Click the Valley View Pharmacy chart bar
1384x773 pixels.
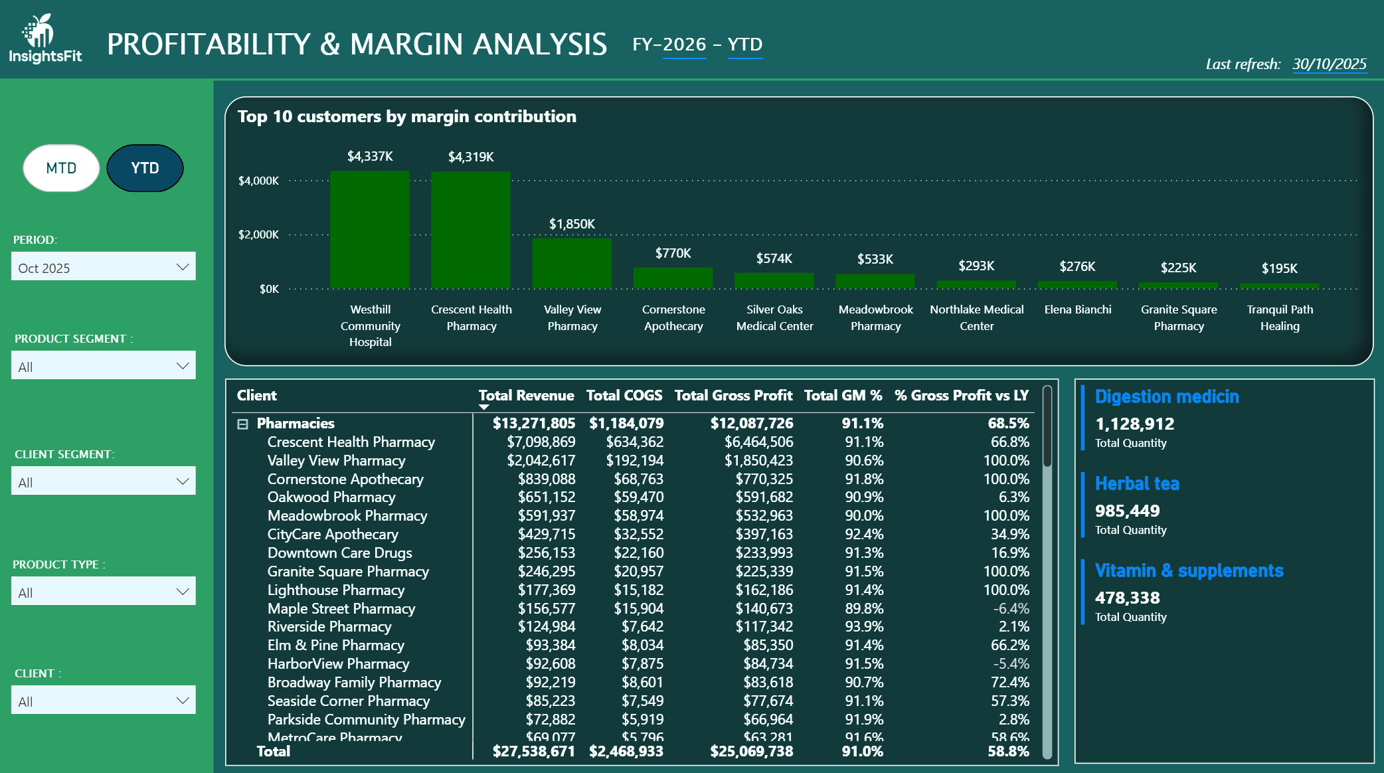point(572,263)
